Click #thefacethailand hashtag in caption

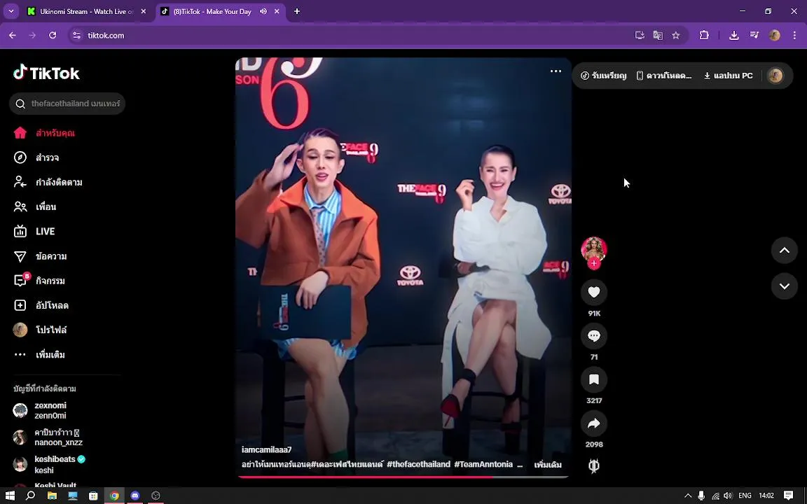[418, 464]
